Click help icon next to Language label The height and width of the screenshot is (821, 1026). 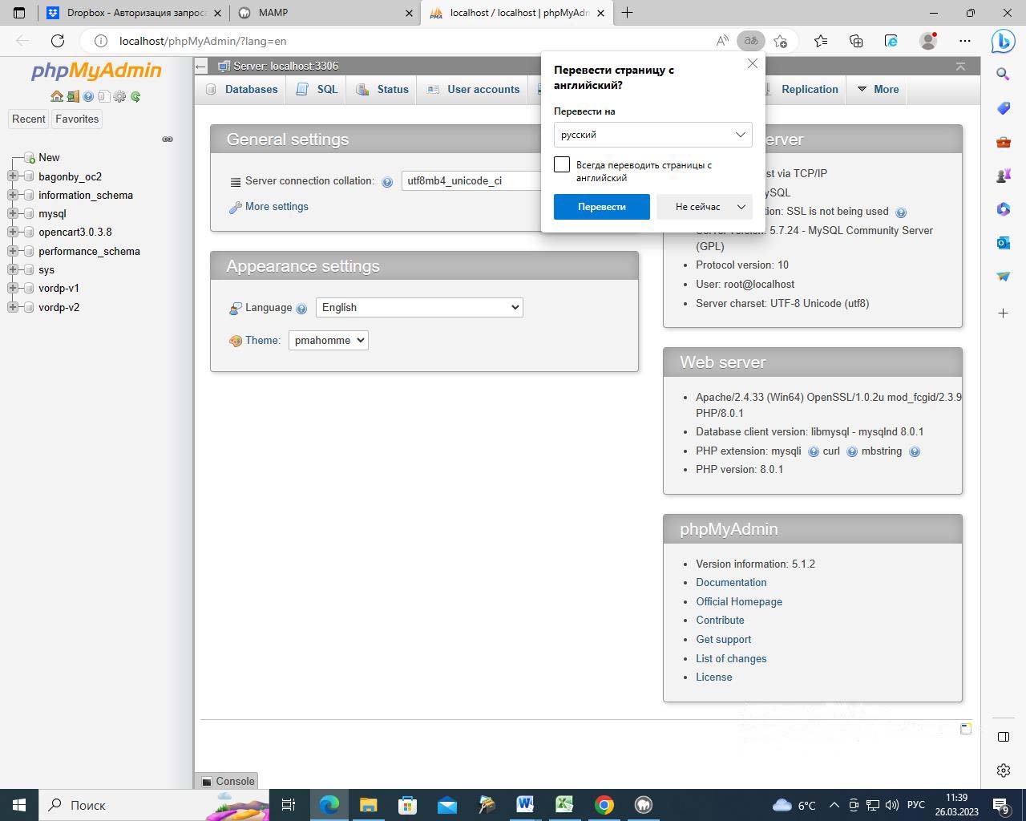tap(301, 309)
